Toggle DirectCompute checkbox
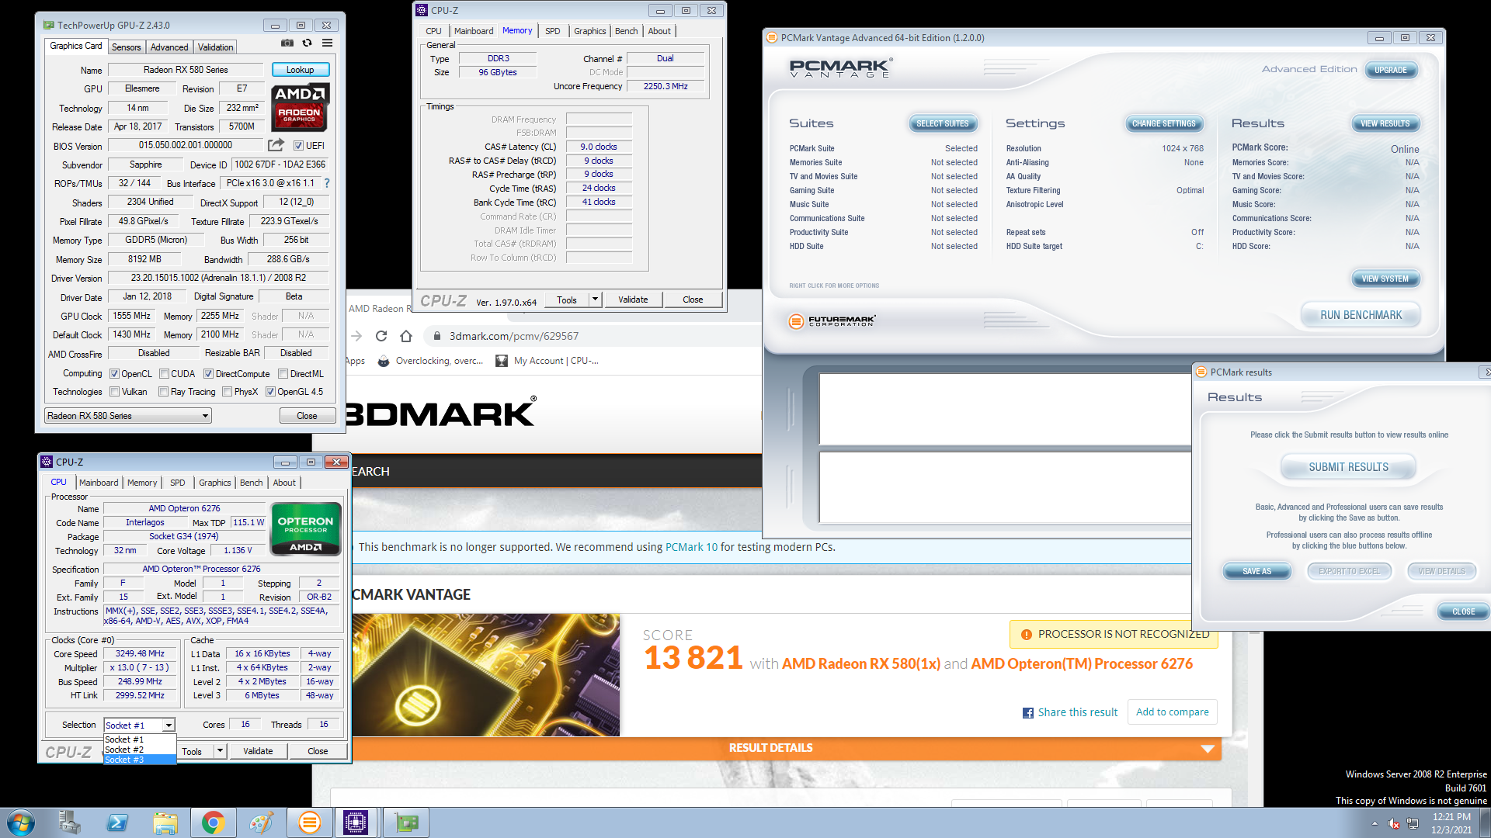 (208, 374)
